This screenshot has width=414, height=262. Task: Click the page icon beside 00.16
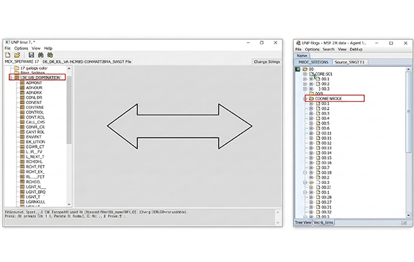318,163
